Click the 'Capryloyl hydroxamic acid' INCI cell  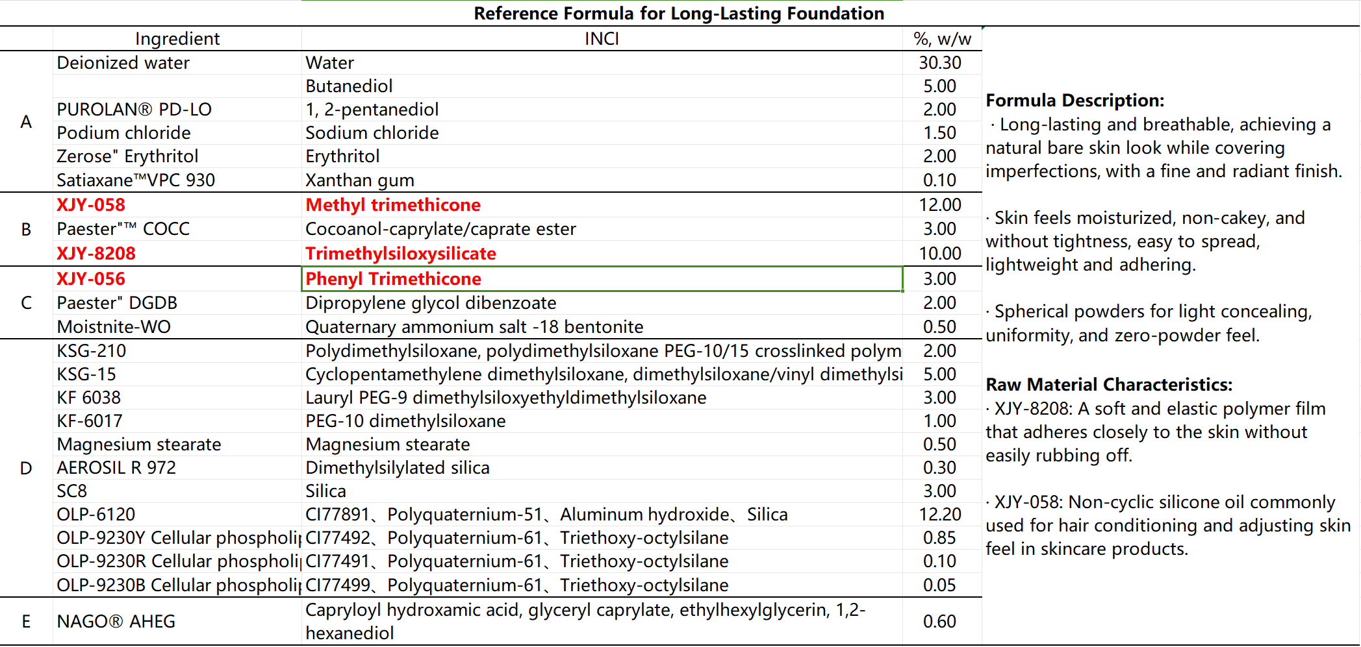tap(602, 622)
